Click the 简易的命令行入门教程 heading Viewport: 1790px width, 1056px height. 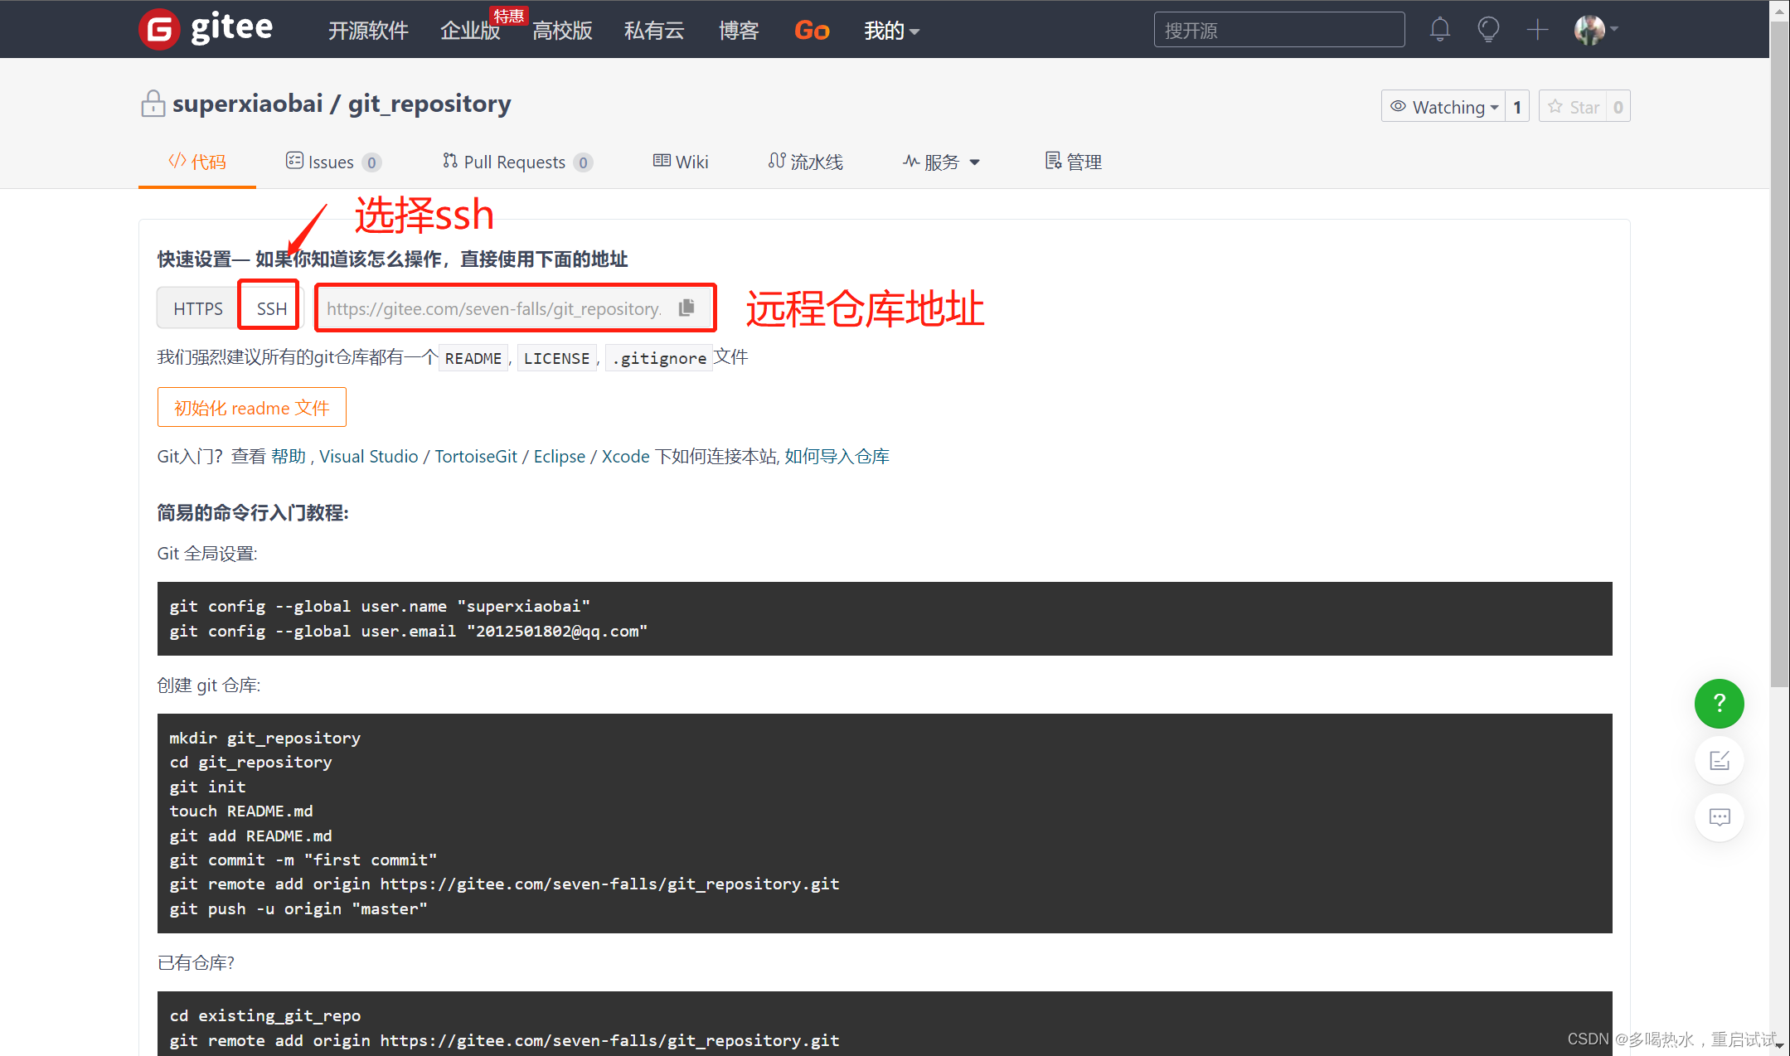coord(253,513)
